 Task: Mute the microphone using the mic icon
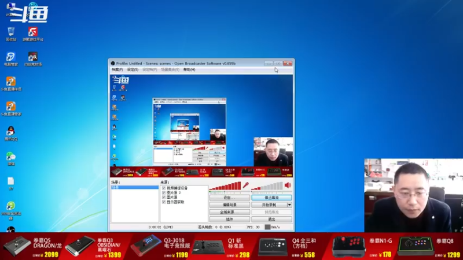click(x=245, y=185)
